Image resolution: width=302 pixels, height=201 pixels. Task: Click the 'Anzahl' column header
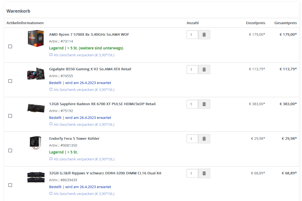pyautogui.click(x=192, y=23)
